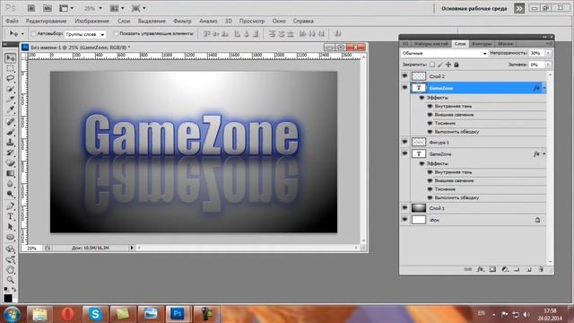Screen dimensions: 574x323
Task: Open the Обычные blend mode dropdown
Action: [445, 53]
